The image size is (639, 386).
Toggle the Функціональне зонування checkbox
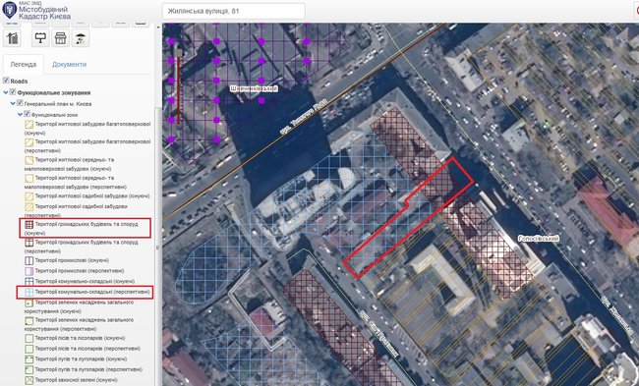(13, 92)
